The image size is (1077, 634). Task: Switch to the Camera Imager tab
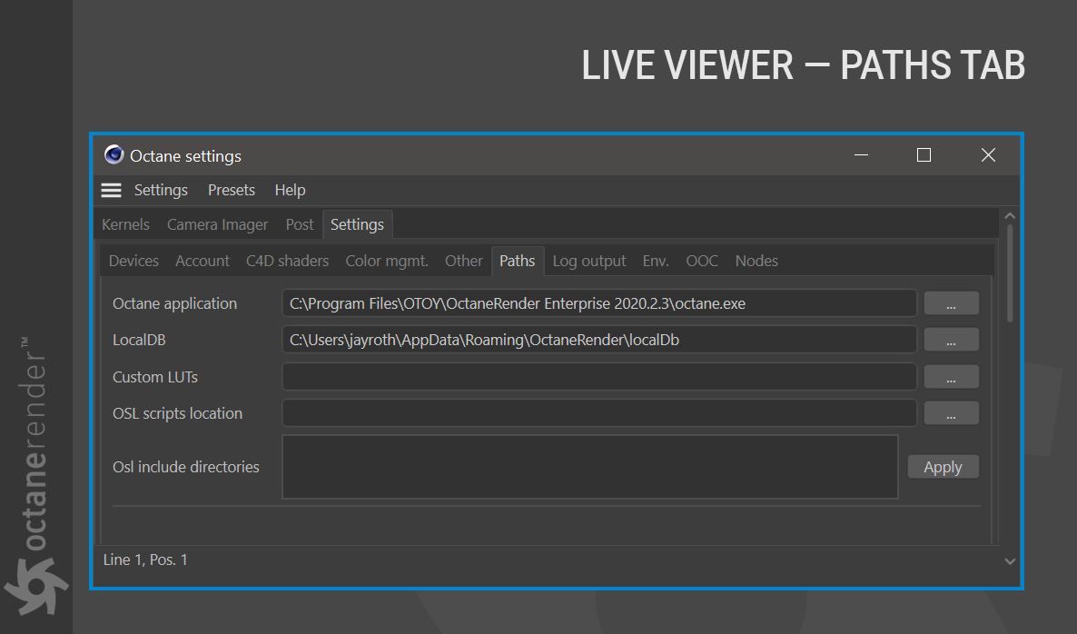(x=218, y=224)
